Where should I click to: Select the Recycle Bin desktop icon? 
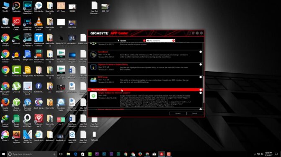click(5, 23)
